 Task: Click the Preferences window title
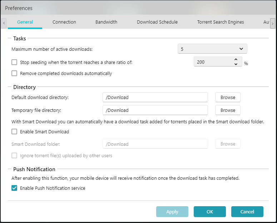[19, 8]
